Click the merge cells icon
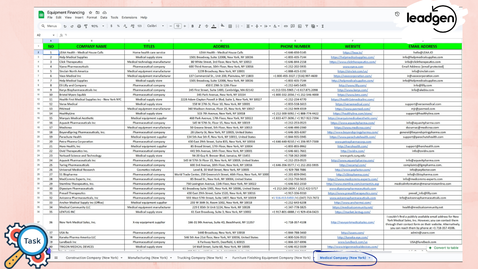Viewport: 478px width, 269px height. pos(237,26)
